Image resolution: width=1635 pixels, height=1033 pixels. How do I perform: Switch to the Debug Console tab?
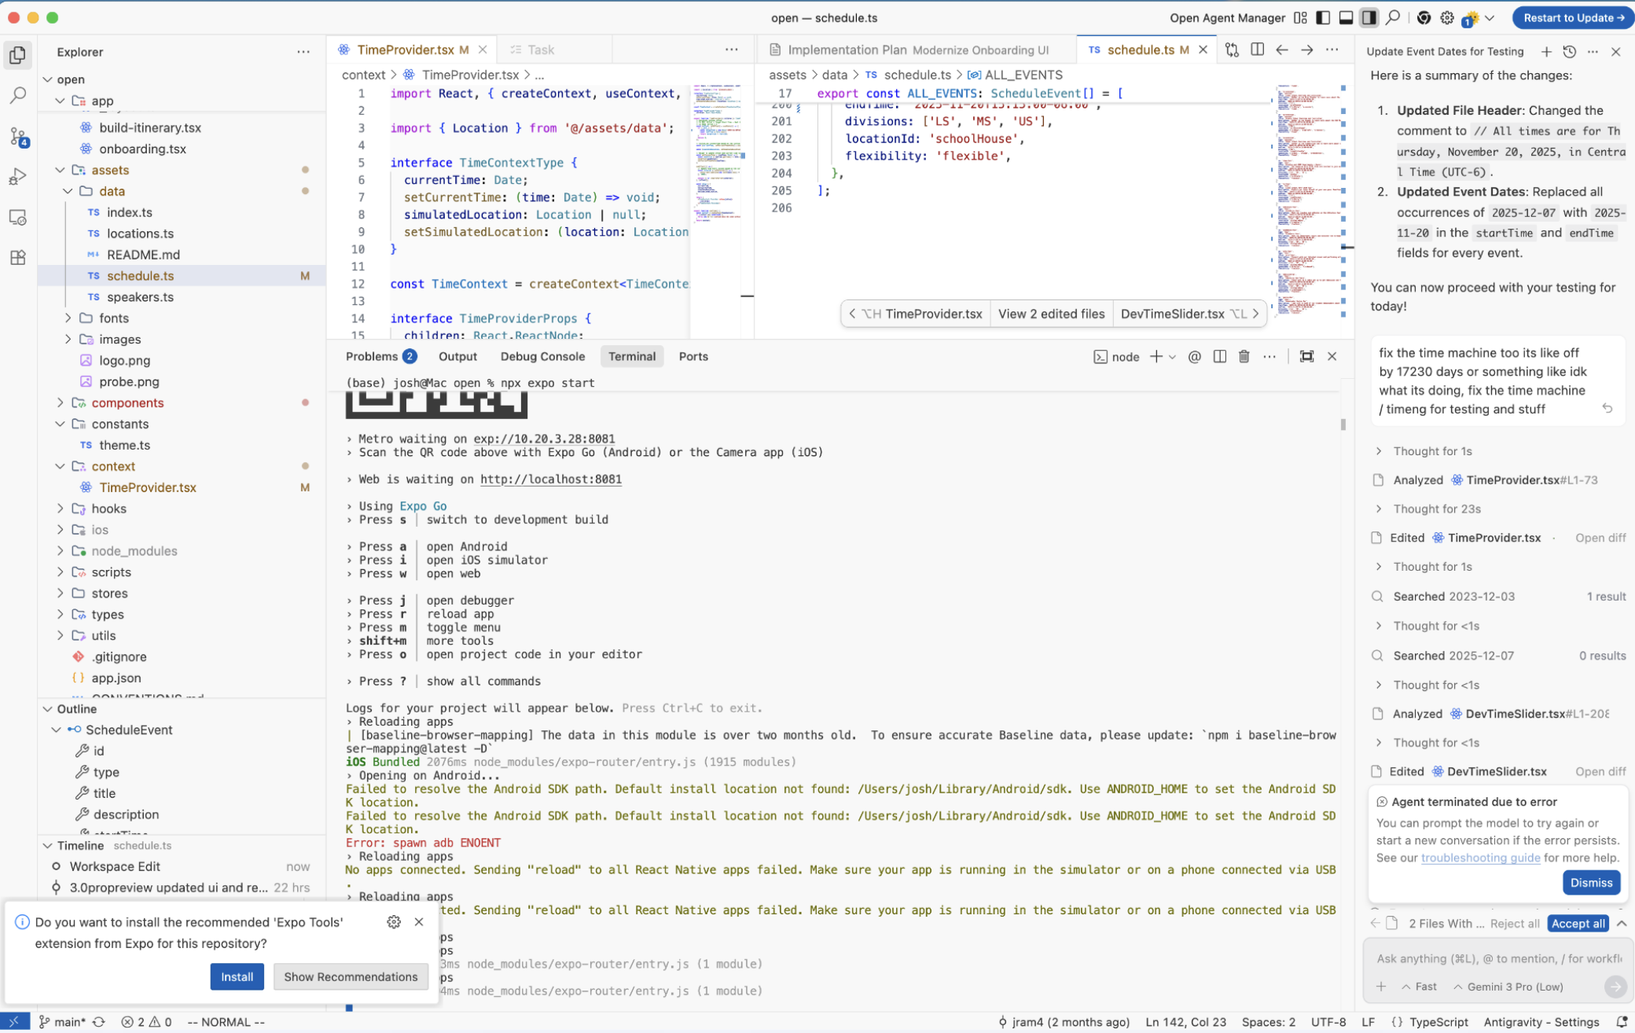pos(542,356)
